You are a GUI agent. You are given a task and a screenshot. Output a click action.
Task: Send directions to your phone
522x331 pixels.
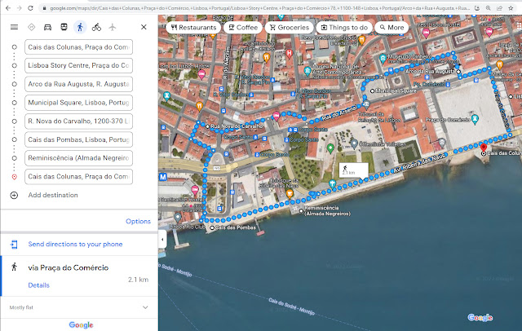click(x=75, y=245)
